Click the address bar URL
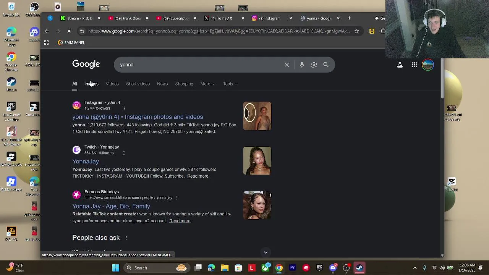489x275 pixels. point(219,31)
